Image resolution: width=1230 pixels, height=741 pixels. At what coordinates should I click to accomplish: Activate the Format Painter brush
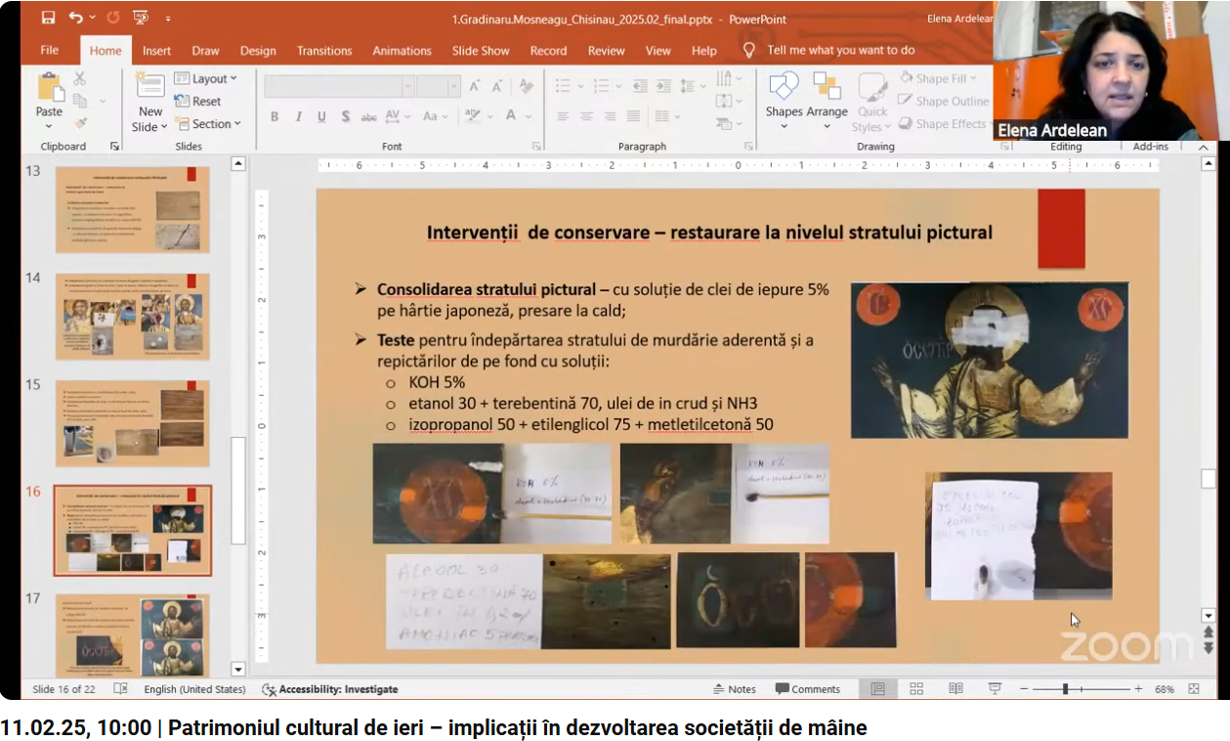click(80, 123)
